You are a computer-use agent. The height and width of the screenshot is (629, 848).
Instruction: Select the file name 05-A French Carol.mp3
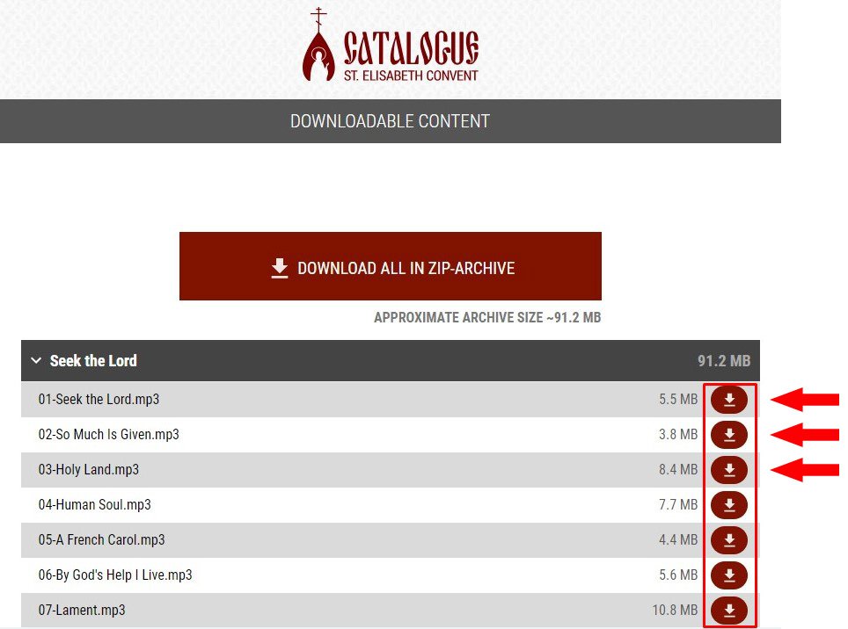tap(102, 539)
